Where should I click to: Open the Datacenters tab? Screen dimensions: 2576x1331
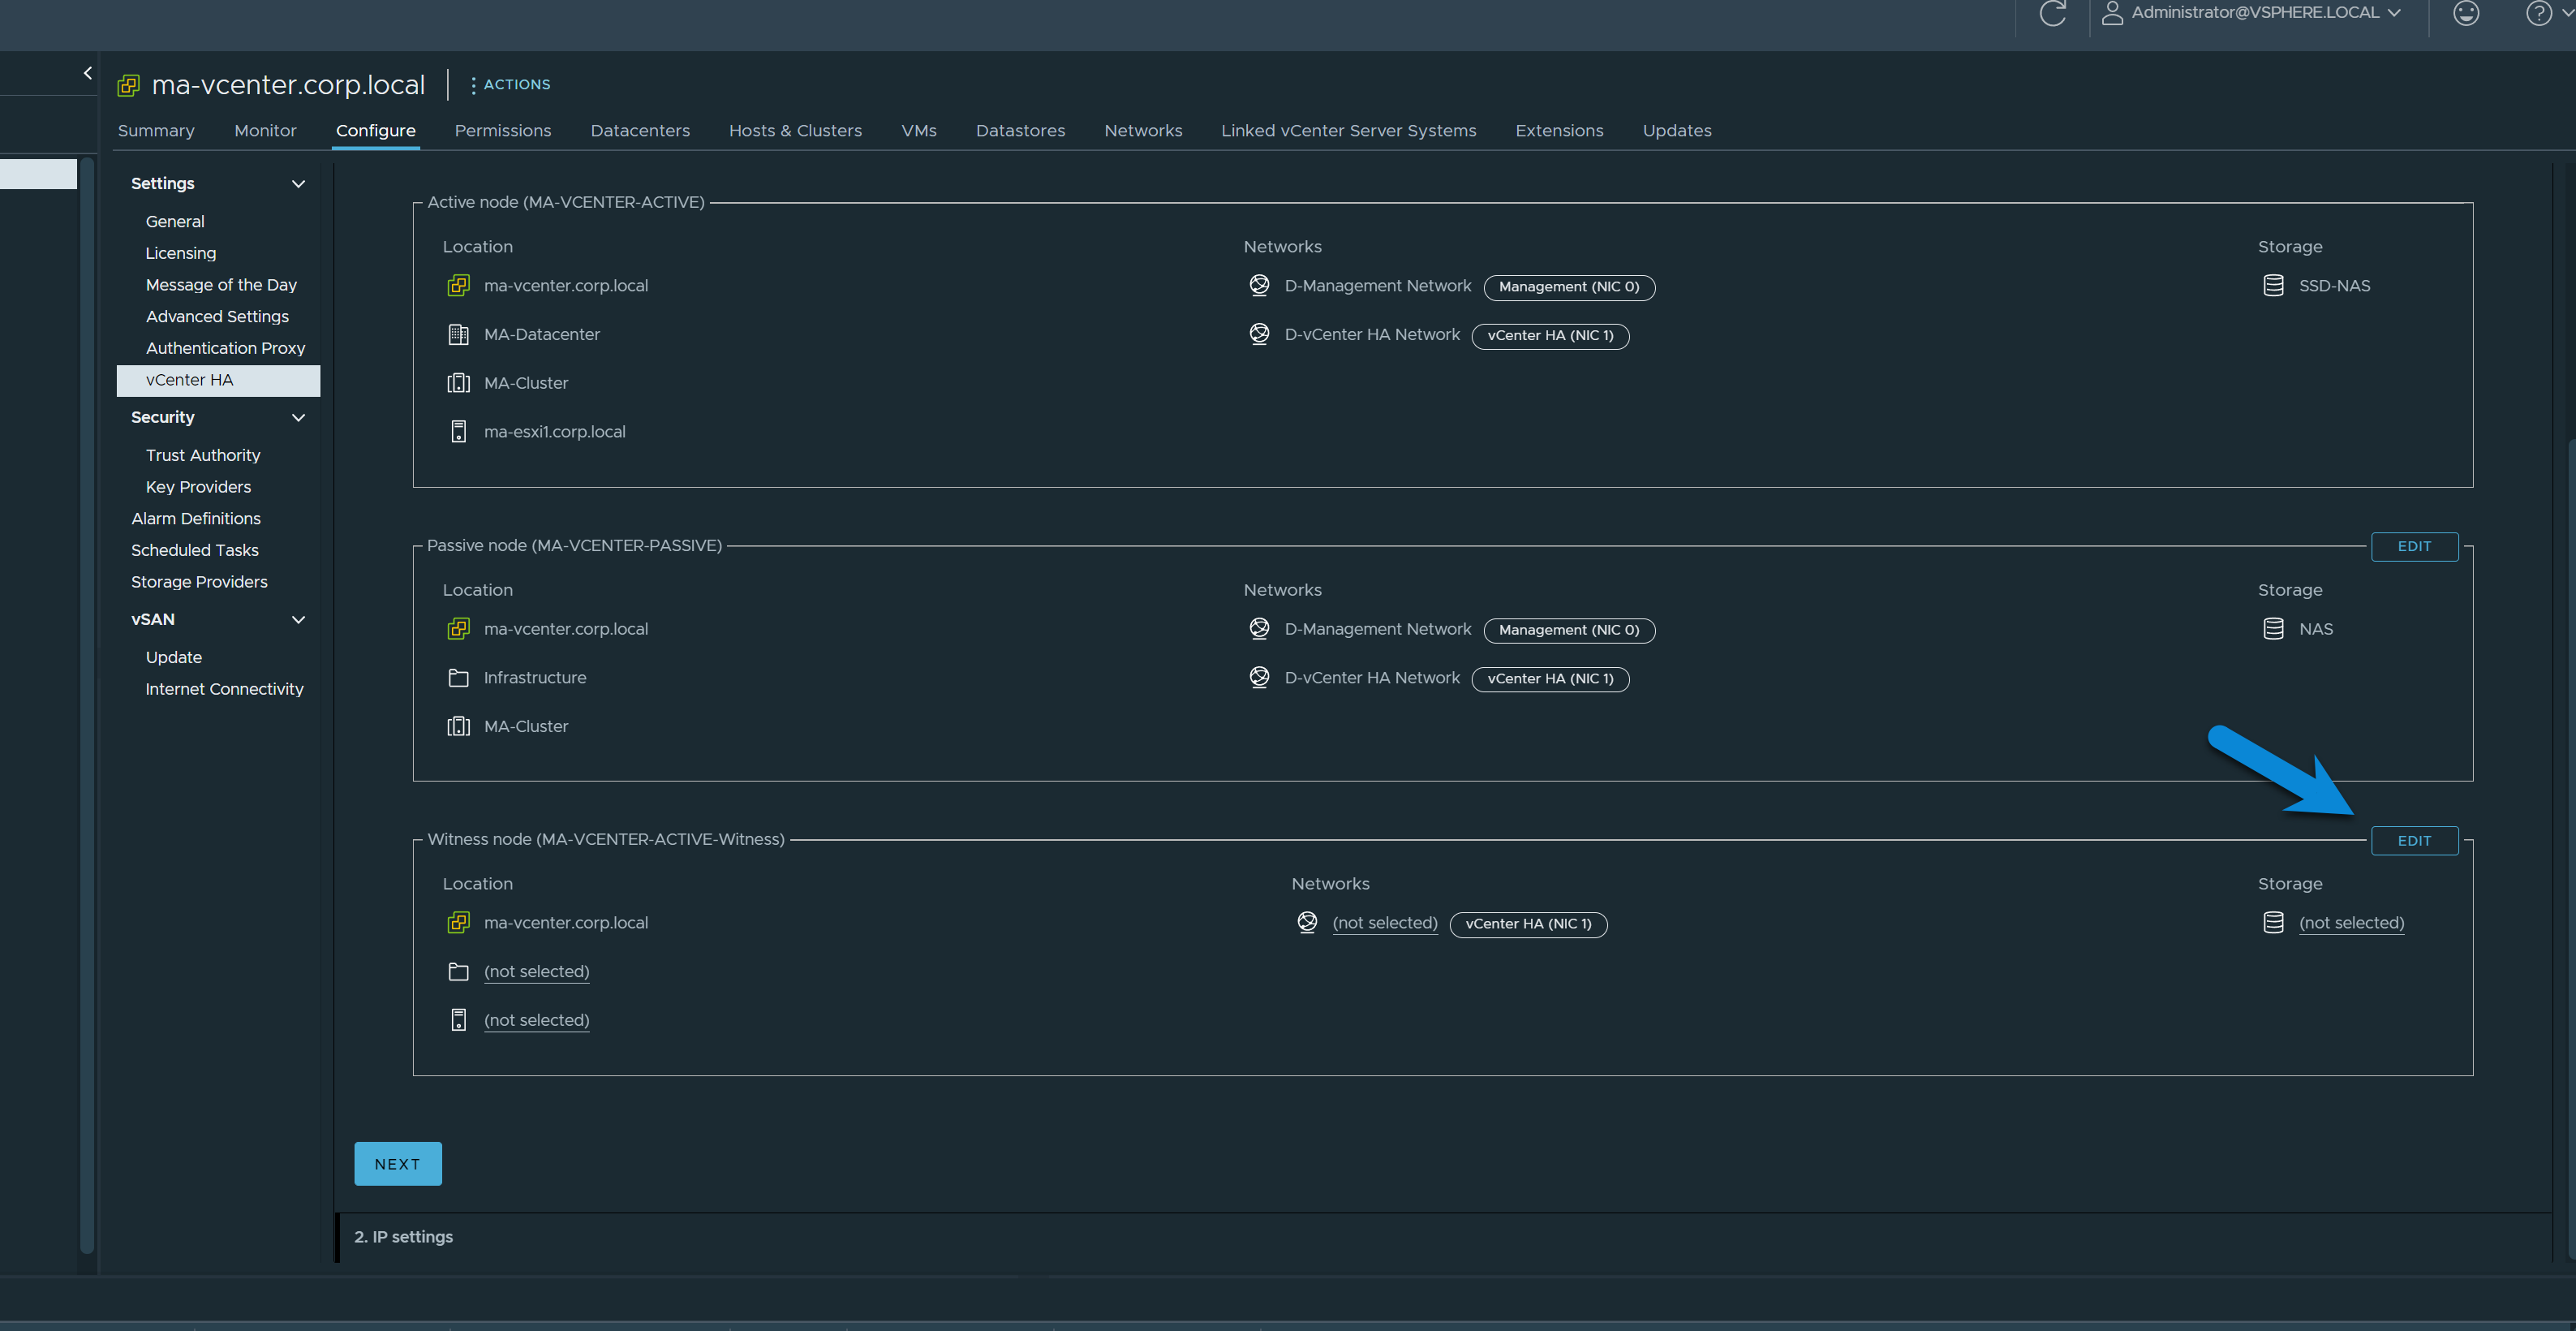pyautogui.click(x=640, y=131)
